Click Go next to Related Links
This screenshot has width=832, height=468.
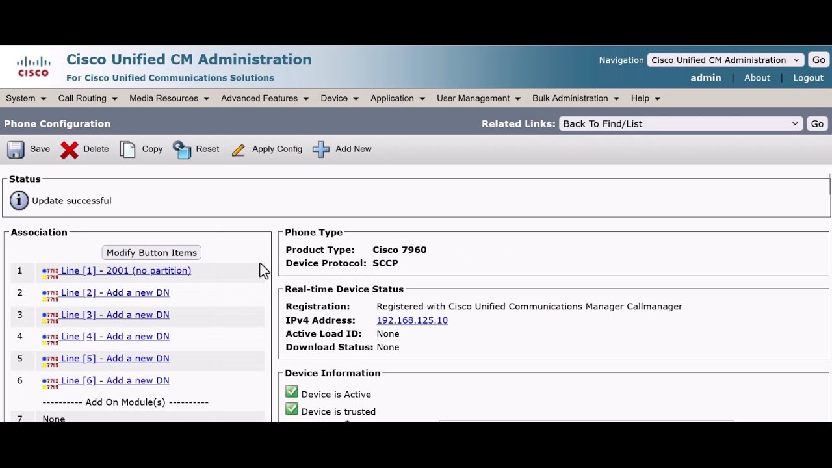817,123
